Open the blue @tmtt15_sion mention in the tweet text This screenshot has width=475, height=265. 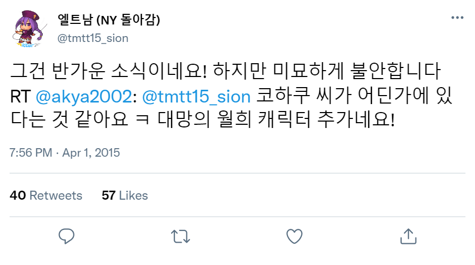click(196, 97)
